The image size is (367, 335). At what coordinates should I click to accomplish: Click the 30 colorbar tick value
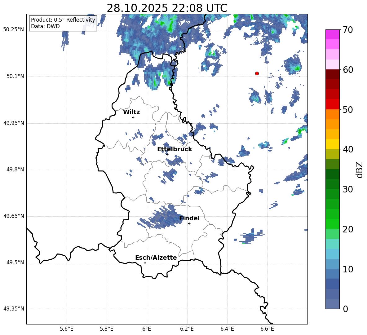(347, 189)
